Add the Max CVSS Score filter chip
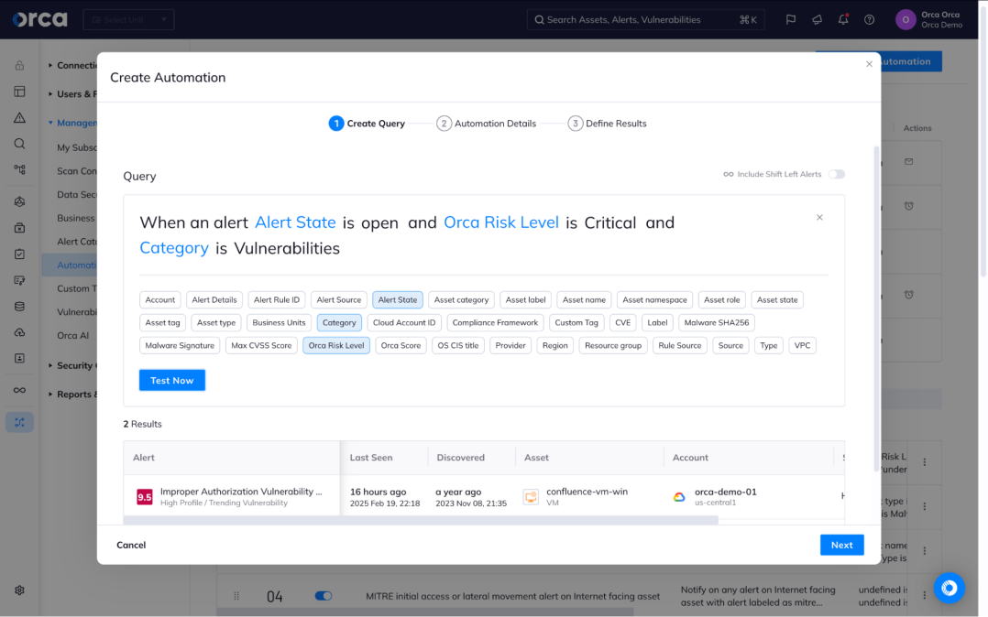This screenshot has width=988, height=617. (261, 345)
